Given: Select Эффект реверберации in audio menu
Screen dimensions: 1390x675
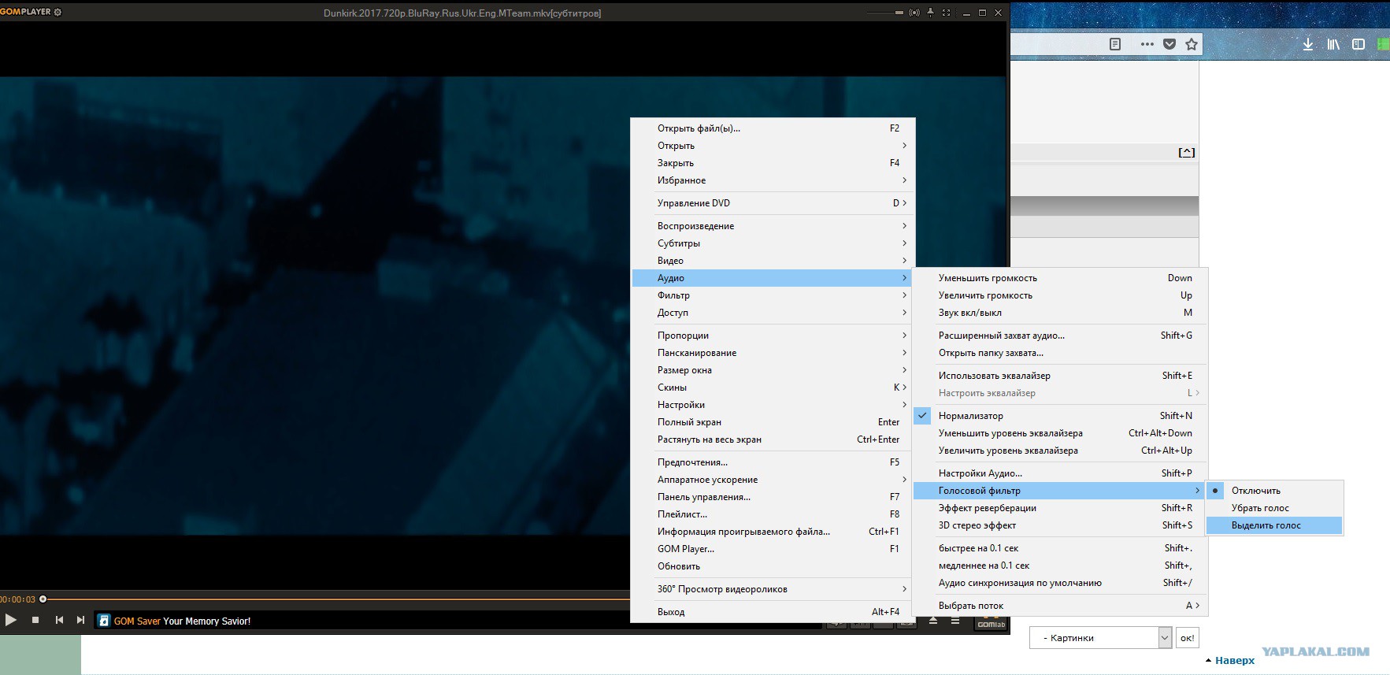Looking at the screenshot, I should (987, 508).
